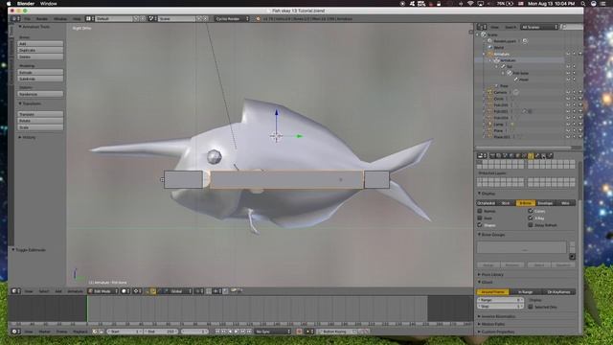
Task: Click the play animation button in the timeline
Action: (237, 332)
